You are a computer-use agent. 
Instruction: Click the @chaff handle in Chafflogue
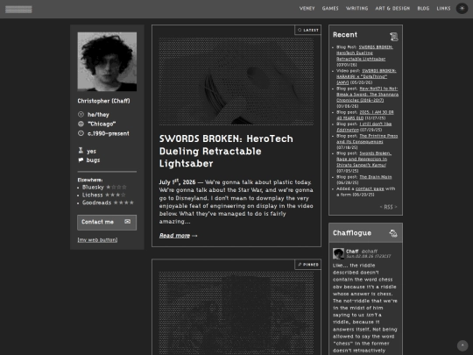pos(370,252)
